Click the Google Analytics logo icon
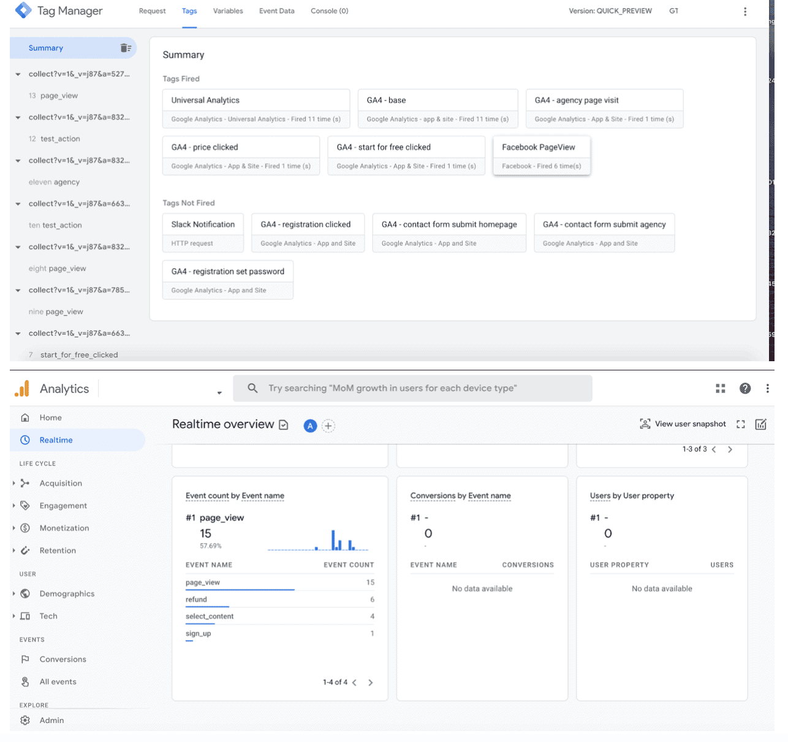The width and height of the screenshot is (788, 742). point(22,389)
